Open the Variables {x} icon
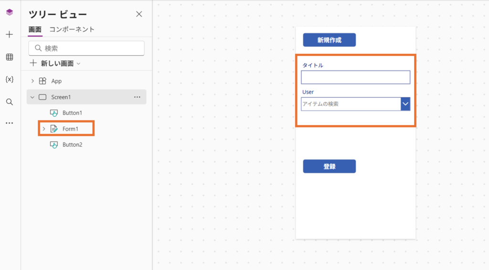The height and width of the screenshot is (270, 489). click(10, 79)
